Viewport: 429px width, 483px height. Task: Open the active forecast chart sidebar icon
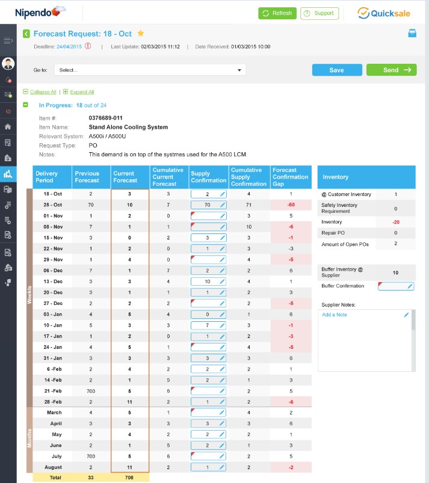8,174
